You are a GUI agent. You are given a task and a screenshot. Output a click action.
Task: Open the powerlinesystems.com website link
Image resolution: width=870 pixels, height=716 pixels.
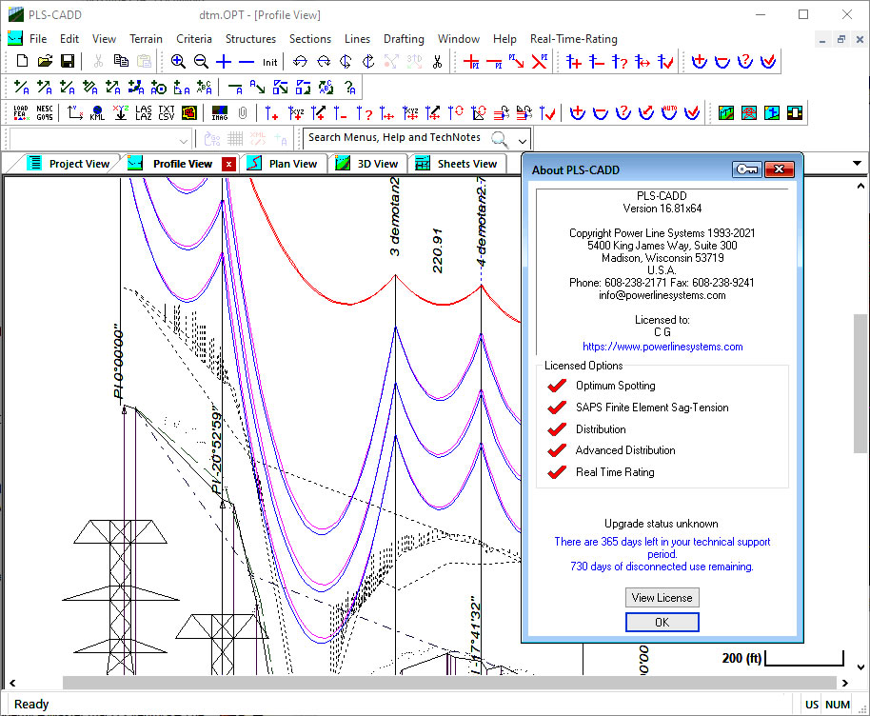pos(662,347)
